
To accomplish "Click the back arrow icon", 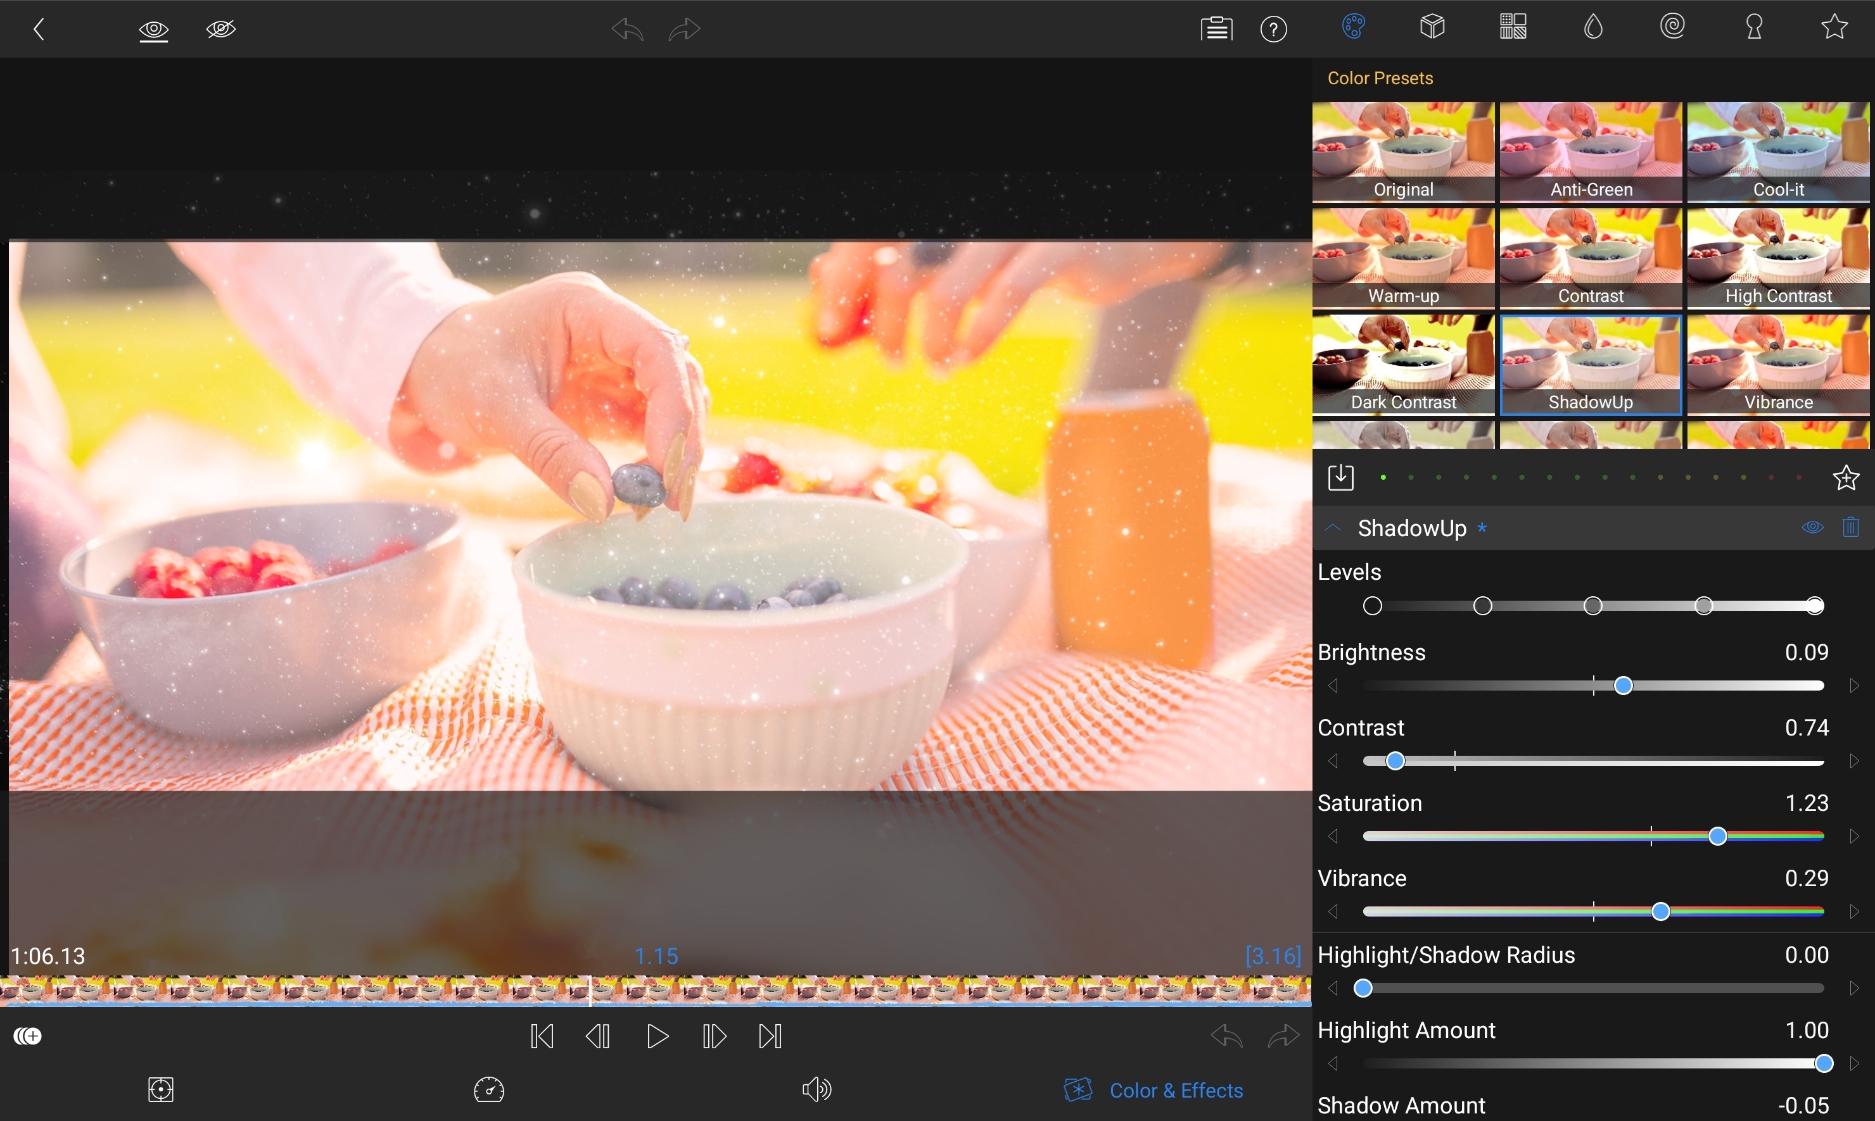I will pos(39,28).
